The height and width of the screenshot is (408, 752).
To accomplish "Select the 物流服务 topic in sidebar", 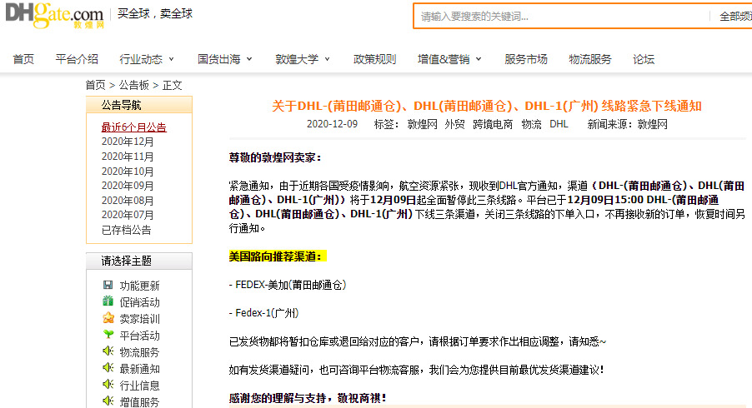I will pos(139,352).
